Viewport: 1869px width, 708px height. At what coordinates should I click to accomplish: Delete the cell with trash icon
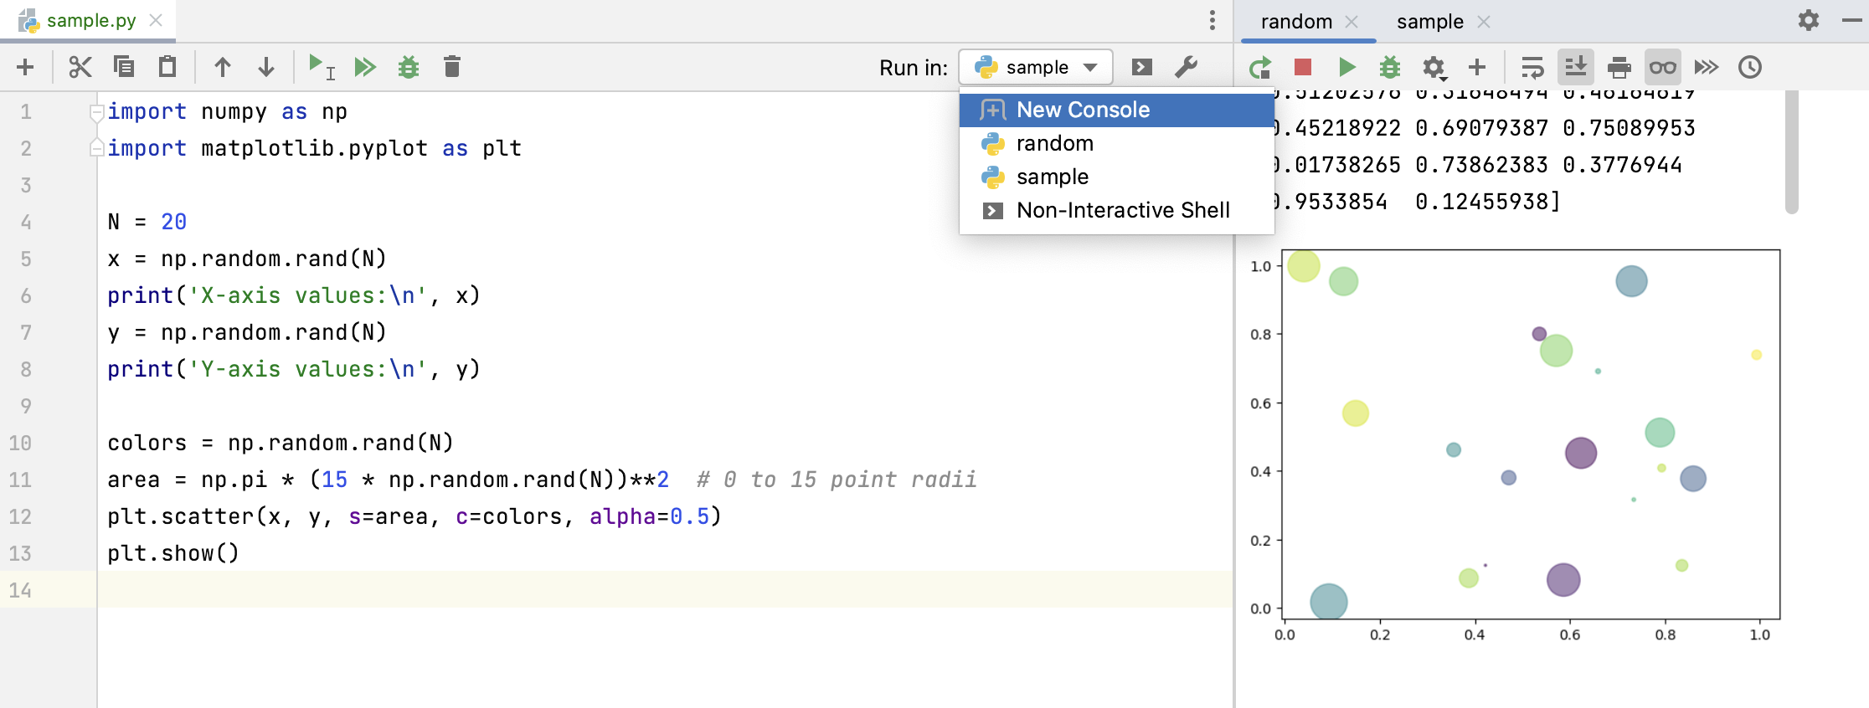pos(451,67)
